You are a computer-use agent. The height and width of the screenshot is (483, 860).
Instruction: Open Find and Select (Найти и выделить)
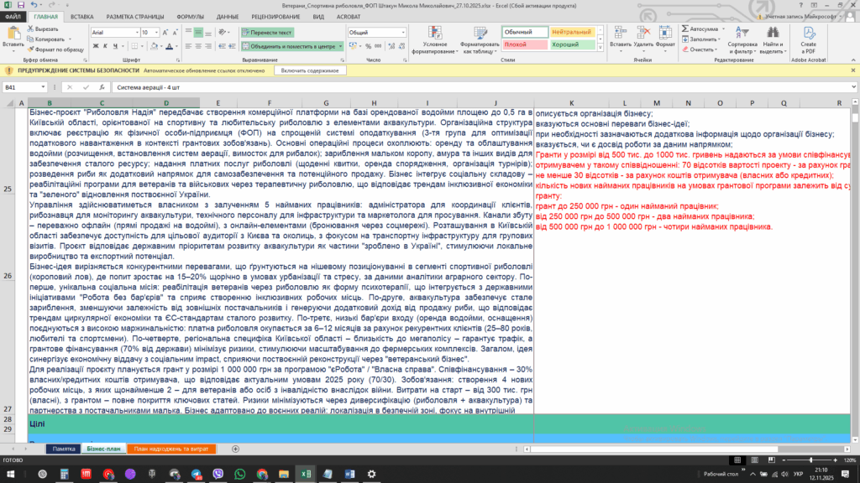773,36
